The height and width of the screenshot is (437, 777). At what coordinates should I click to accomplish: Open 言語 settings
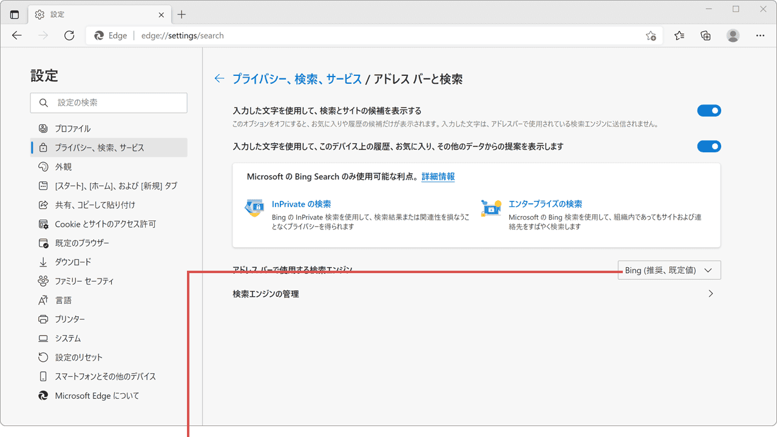[x=109, y=300]
